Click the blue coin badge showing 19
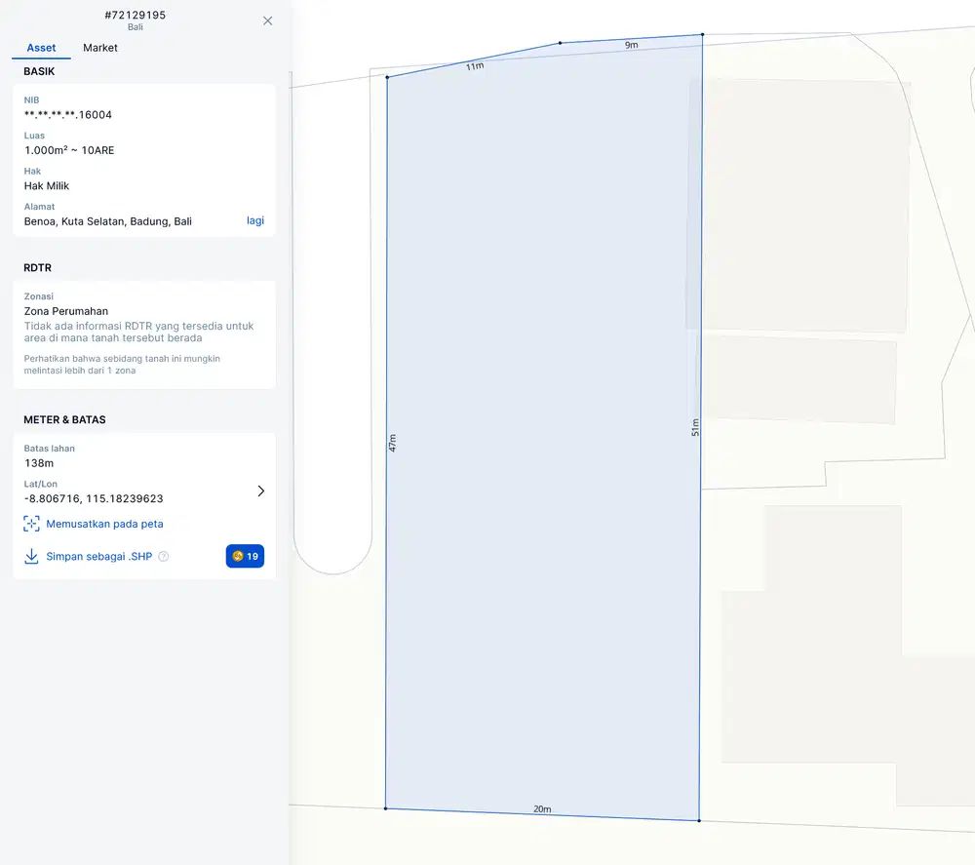 click(x=245, y=556)
